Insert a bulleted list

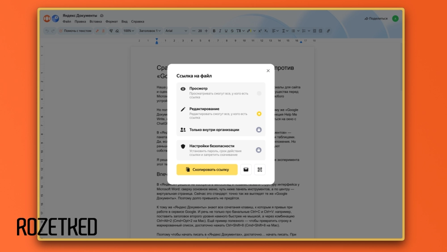click(x=293, y=31)
